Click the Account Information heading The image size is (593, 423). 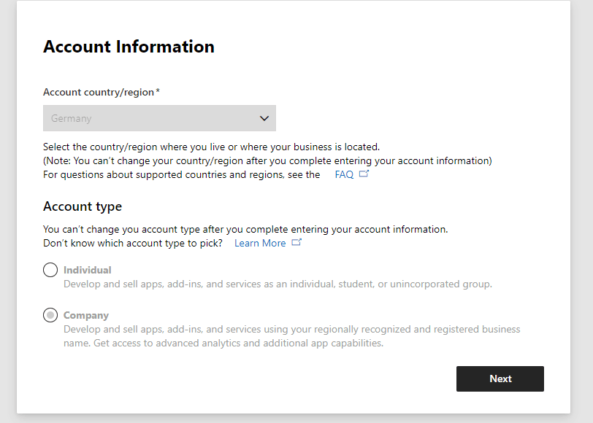click(x=129, y=47)
